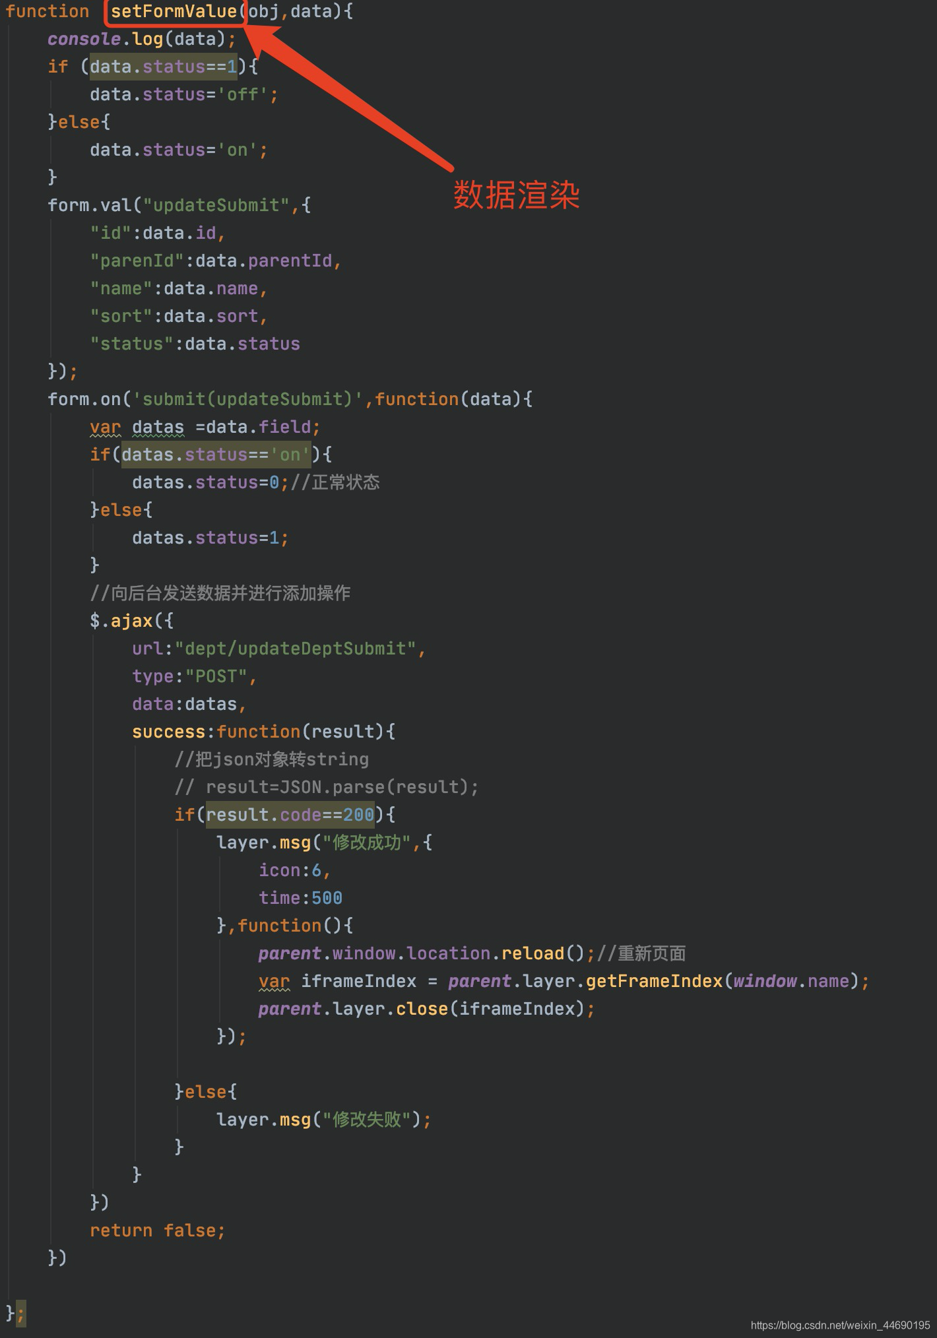Image resolution: width=937 pixels, height=1338 pixels.
Task: Click the "dept/updateDeptSubmit" url string
Action: [x=295, y=649]
